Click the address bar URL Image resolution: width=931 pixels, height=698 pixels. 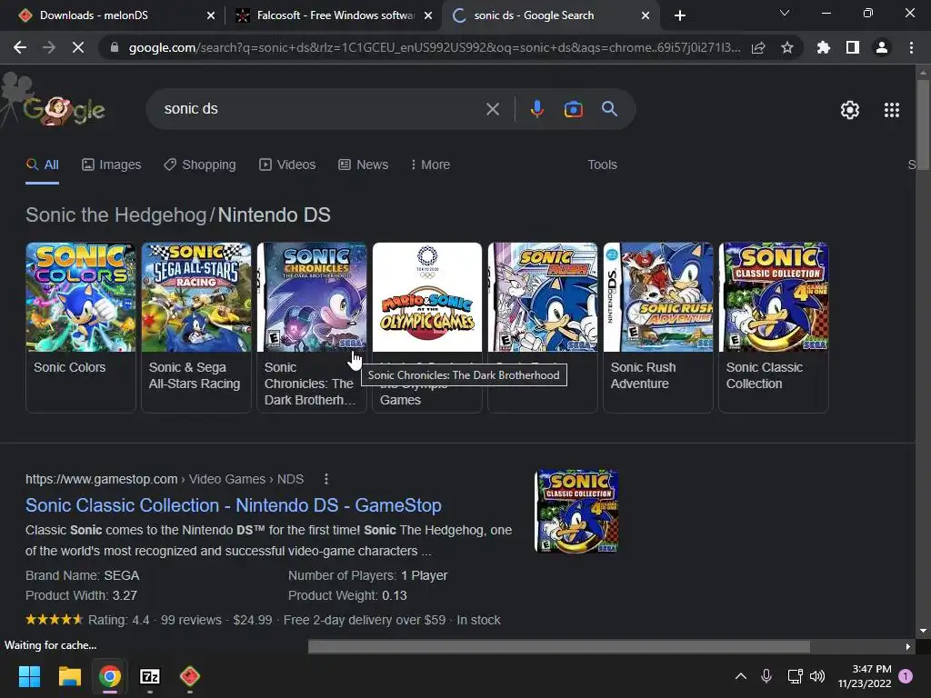click(434, 47)
